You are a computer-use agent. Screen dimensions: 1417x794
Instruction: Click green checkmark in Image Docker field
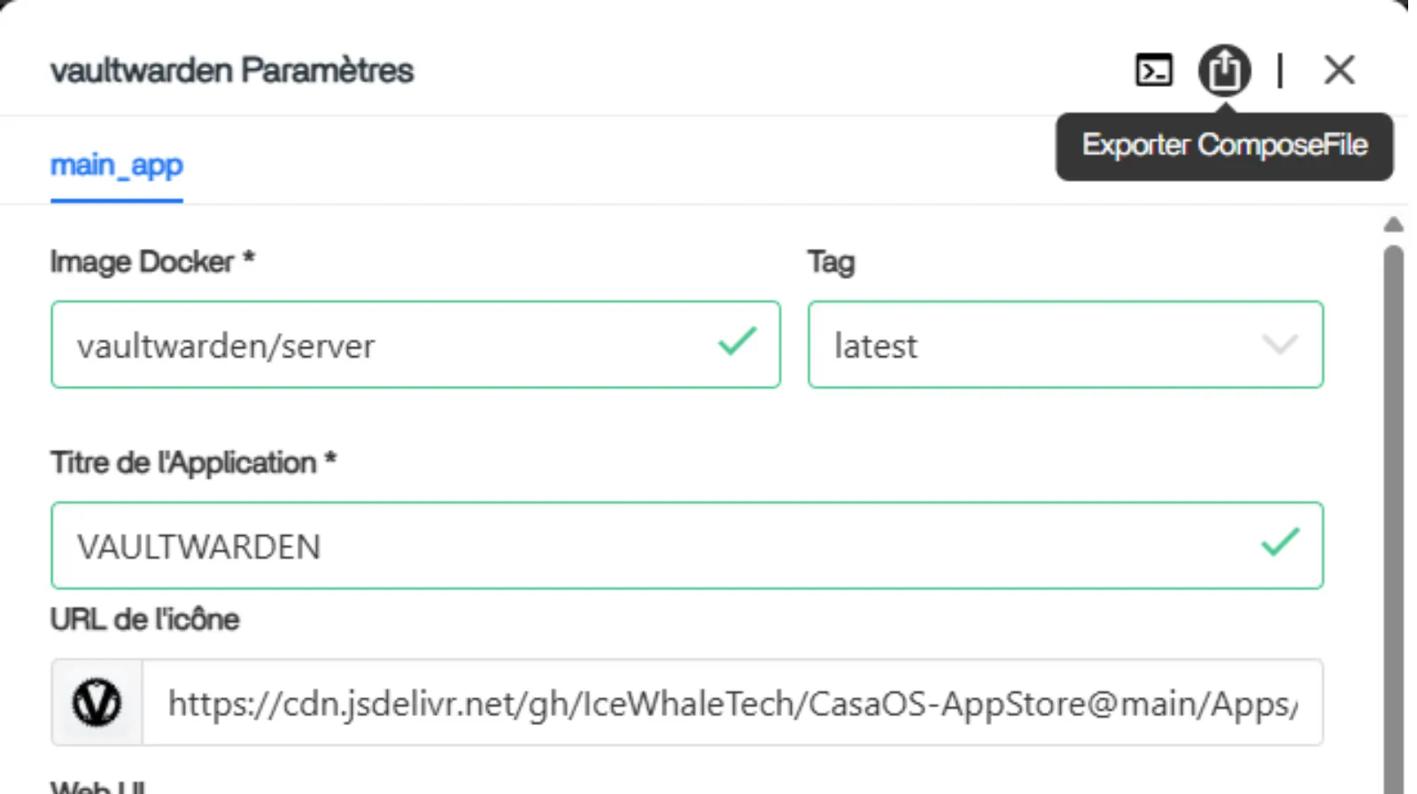click(737, 342)
